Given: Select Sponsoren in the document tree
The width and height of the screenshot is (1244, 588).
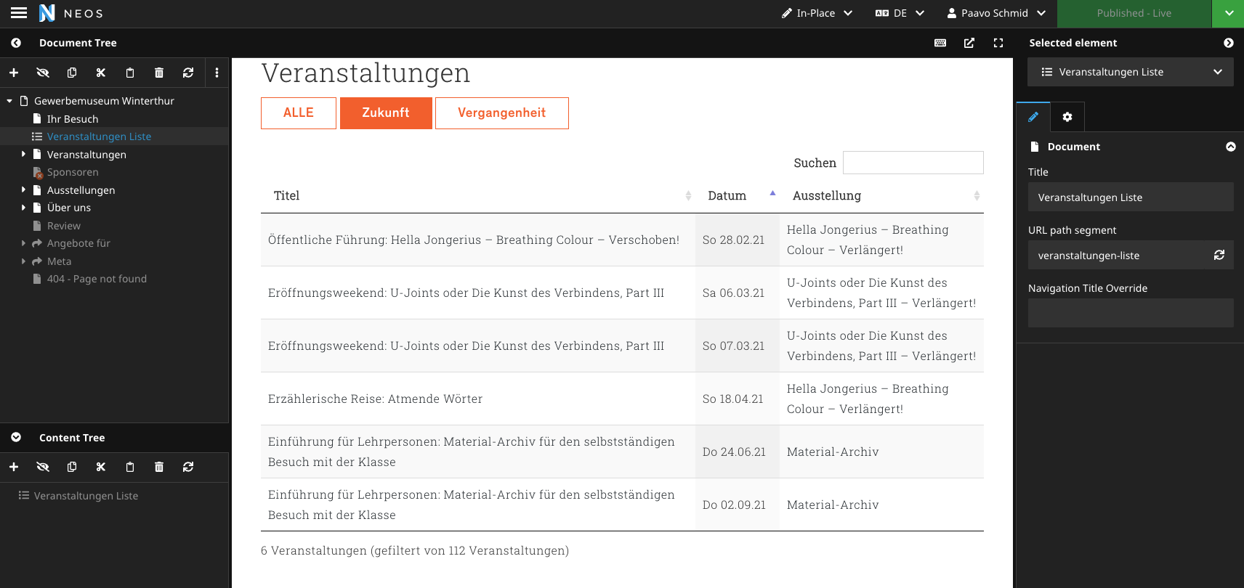Looking at the screenshot, I should coord(73,172).
